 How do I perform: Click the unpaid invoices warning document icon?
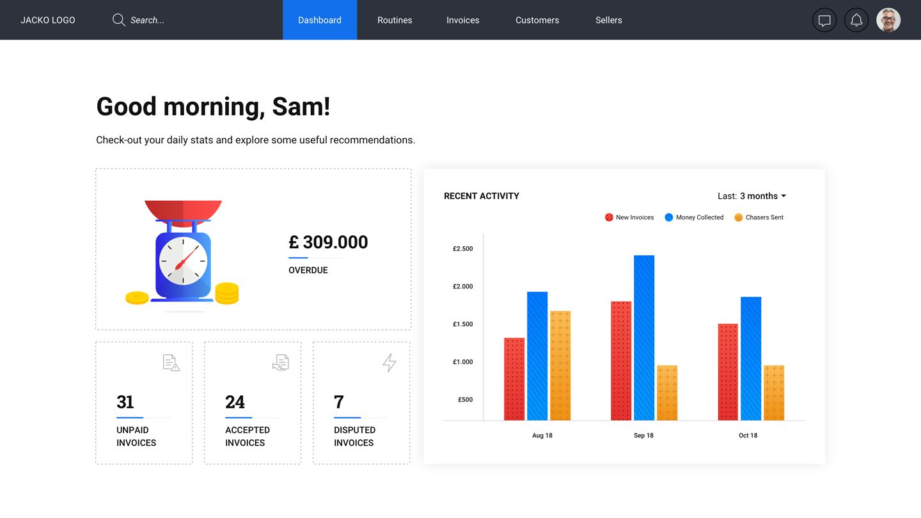171,363
